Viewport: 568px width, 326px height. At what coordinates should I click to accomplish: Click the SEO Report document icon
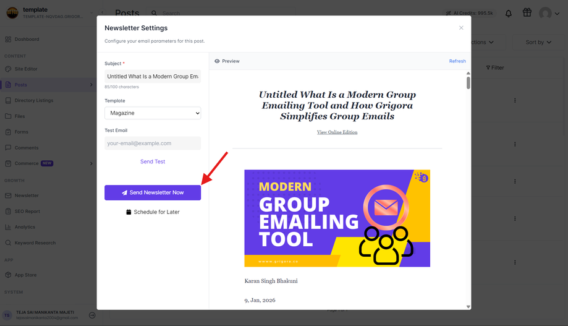8,212
